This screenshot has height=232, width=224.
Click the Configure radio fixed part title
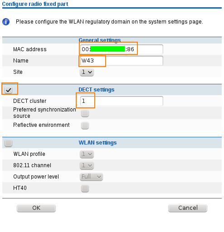pyautogui.click(x=35, y=4)
